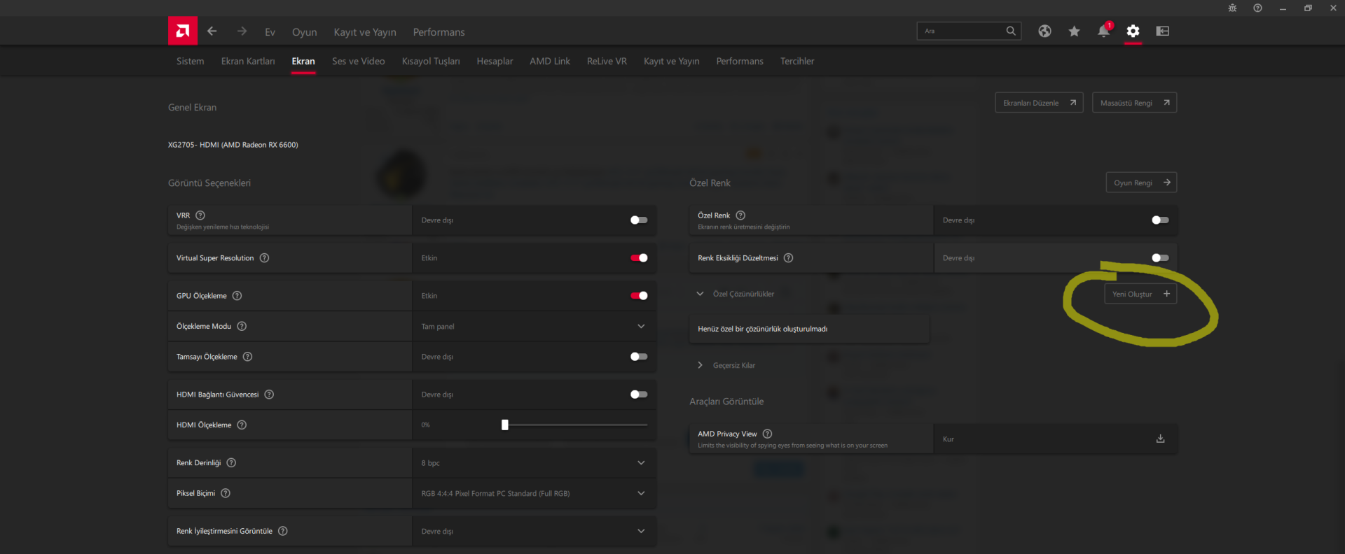Image resolution: width=1345 pixels, height=554 pixels.
Task: Show help info for Renk Derinliği
Action: click(x=231, y=463)
